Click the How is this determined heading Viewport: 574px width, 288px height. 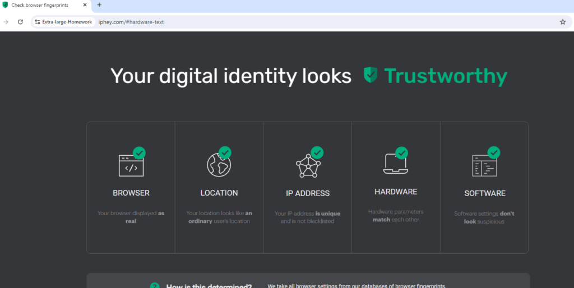pyautogui.click(x=209, y=286)
